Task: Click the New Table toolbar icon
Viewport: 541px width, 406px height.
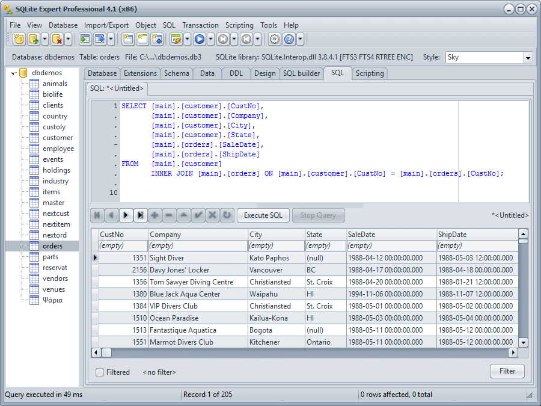Action: (127, 39)
